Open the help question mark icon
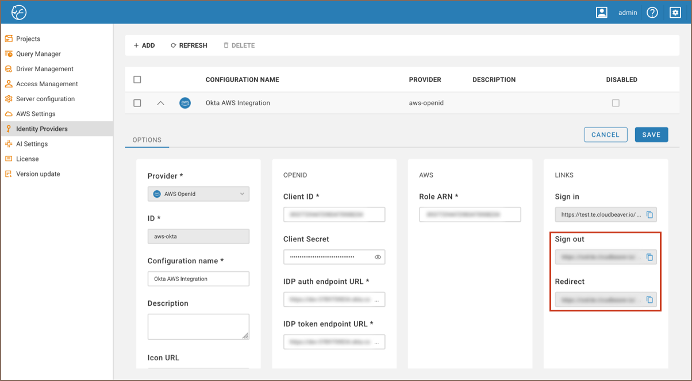Viewport: 692px width, 381px height. [652, 12]
